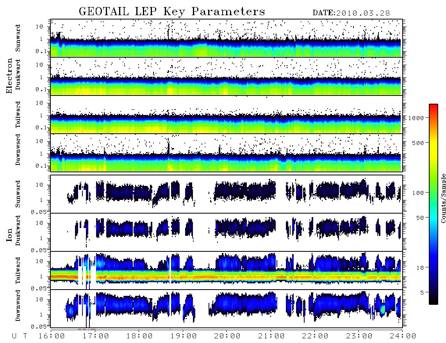
Task: Select the 22:00 time tick label
Action: 315,336
